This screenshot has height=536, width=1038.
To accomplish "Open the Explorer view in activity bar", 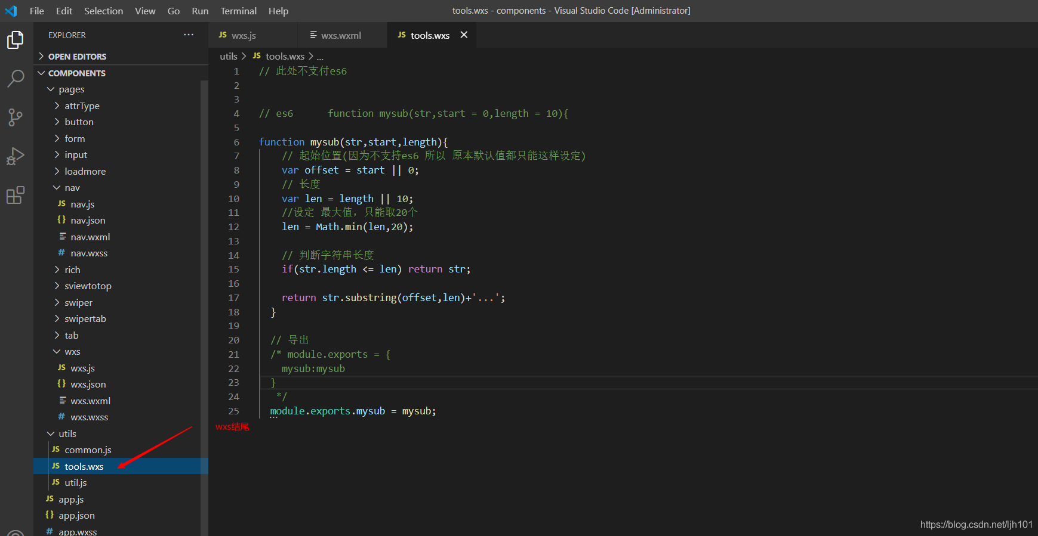I will pyautogui.click(x=16, y=40).
